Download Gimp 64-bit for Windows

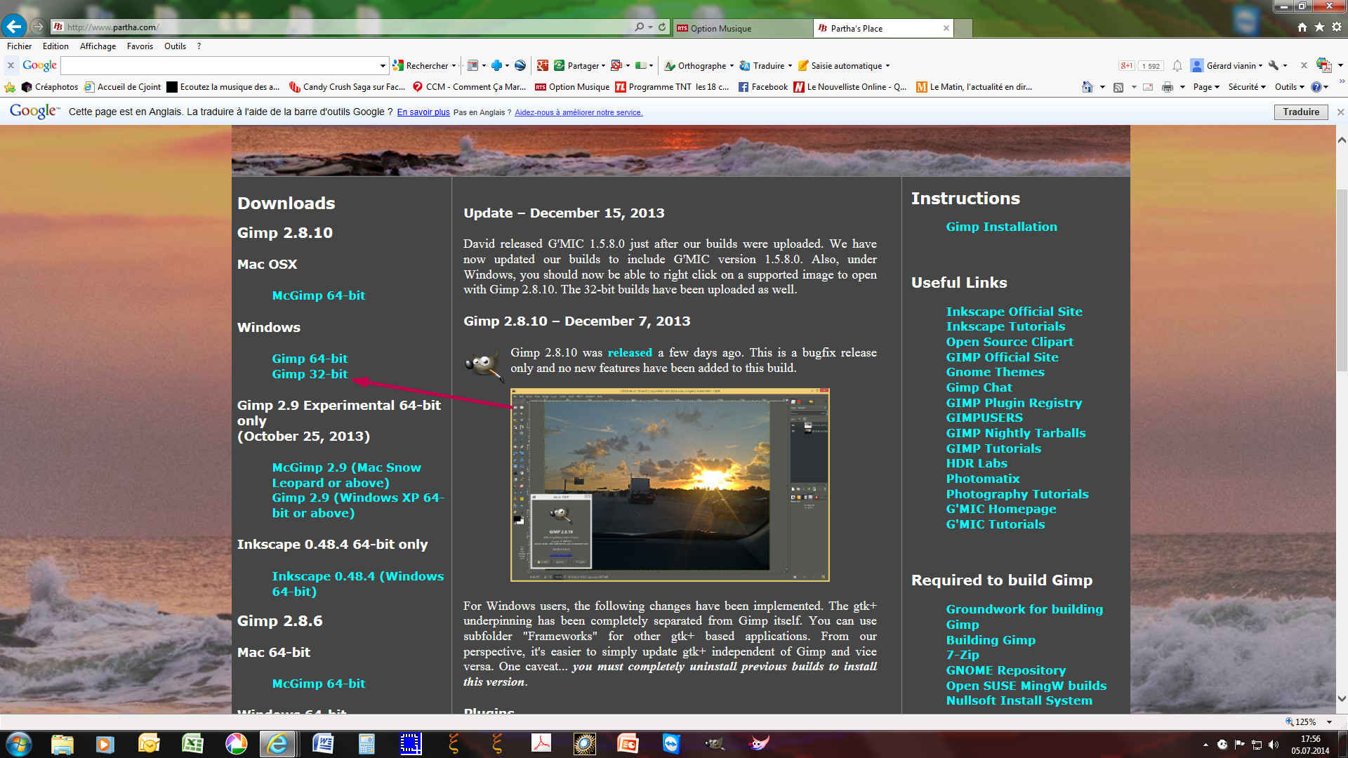(310, 359)
